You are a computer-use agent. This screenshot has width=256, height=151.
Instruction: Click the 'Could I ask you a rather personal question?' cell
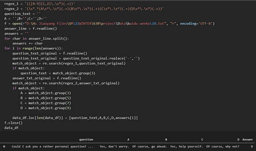coord(52,147)
